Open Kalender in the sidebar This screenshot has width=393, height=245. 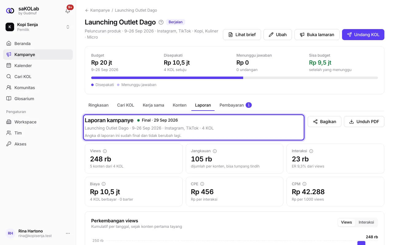[x=38, y=66]
